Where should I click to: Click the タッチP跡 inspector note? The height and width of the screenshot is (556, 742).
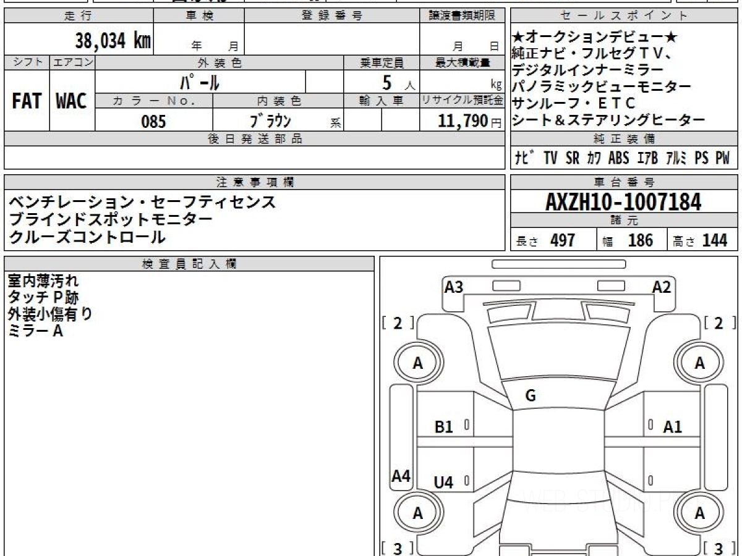pyautogui.click(x=43, y=298)
